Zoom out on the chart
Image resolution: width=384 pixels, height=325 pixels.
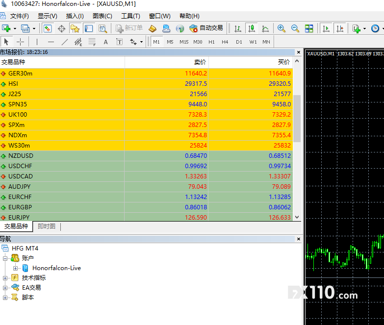click(295, 28)
